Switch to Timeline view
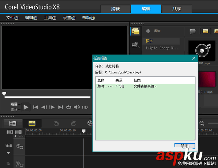218x168 pixels. 32,123
